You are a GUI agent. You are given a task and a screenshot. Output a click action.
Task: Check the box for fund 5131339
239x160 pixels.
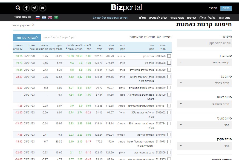coord(169,70)
